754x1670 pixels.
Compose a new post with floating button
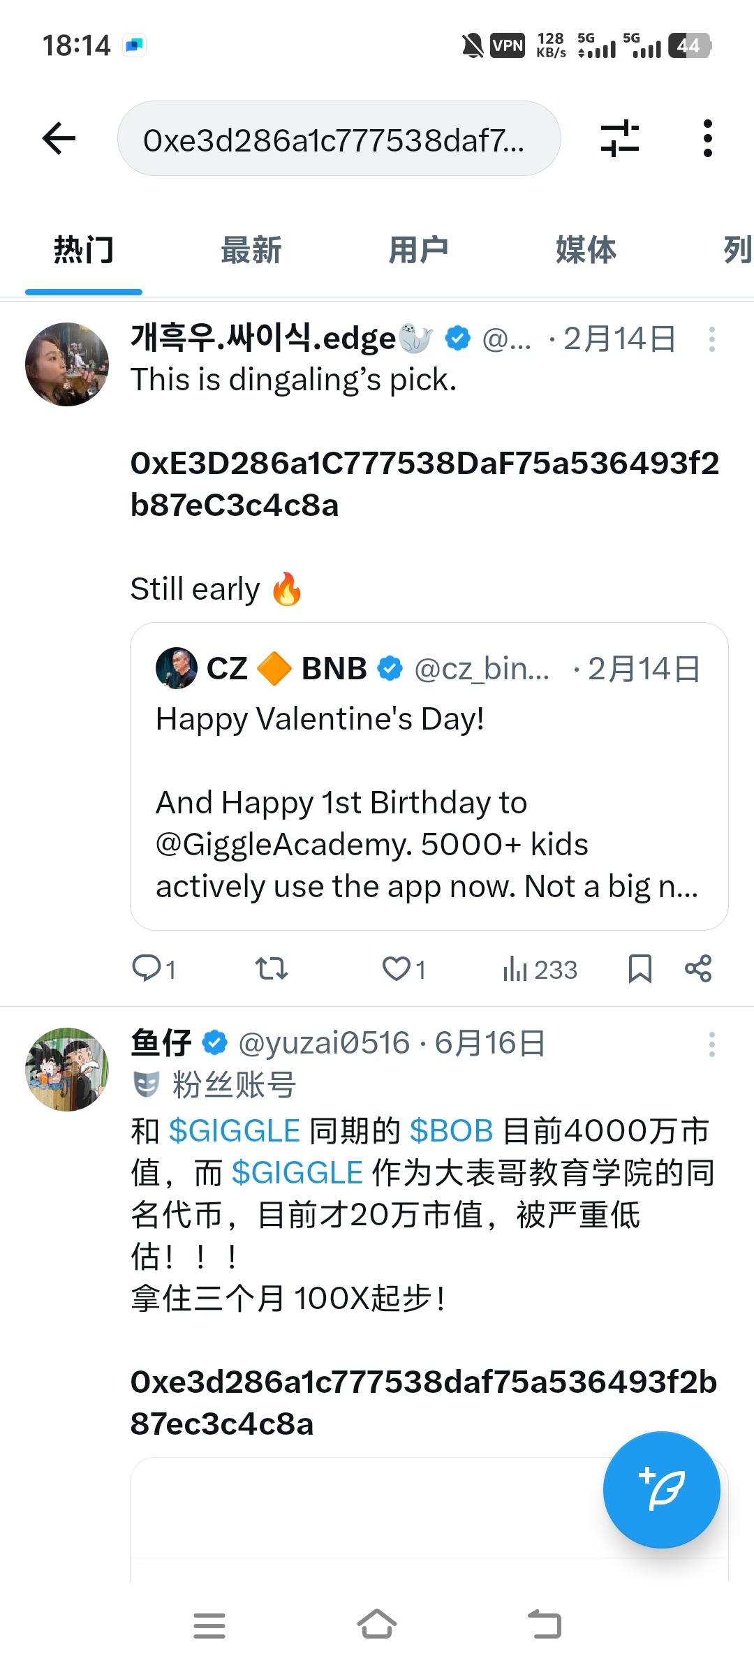point(661,1489)
